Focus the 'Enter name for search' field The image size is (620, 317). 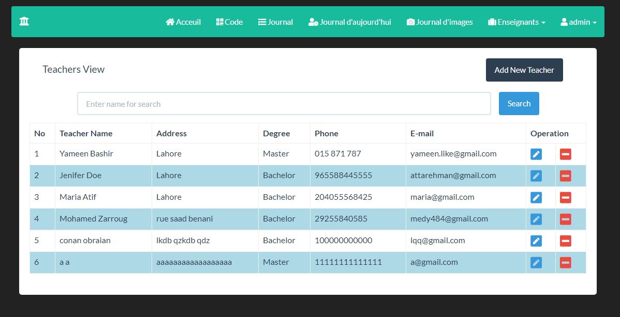click(x=284, y=104)
